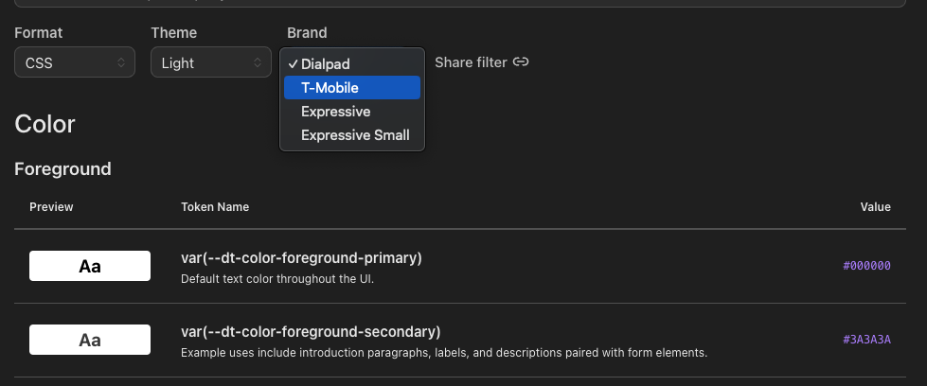The width and height of the screenshot is (927, 386).
Task: Click the Foreground section heading
Action: [x=62, y=169]
